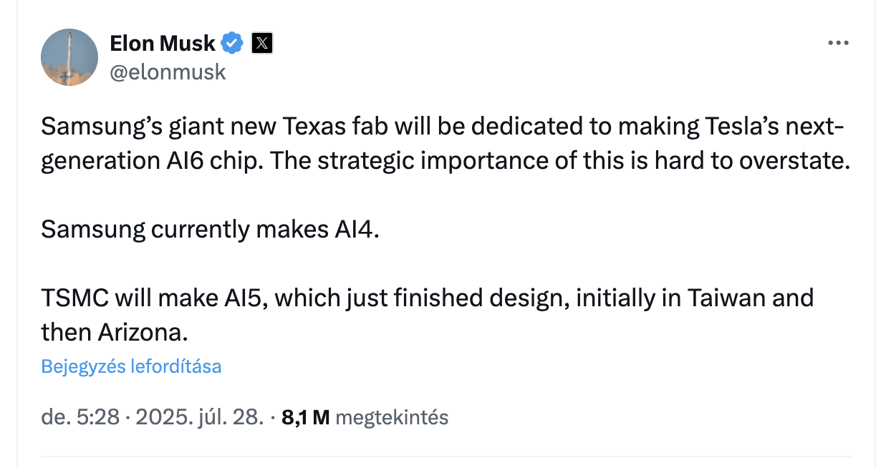Click the "megtekintés" views label
The height and width of the screenshot is (468, 891).
(392, 418)
